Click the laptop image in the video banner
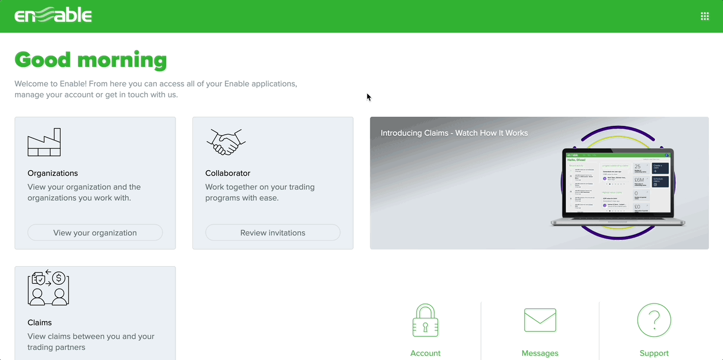 coord(617,187)
